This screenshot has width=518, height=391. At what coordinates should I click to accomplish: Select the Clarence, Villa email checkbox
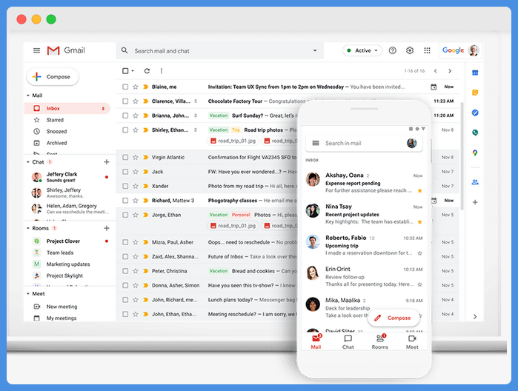125,101
